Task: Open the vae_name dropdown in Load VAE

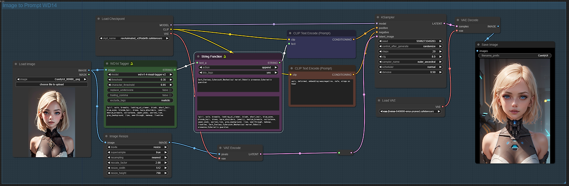Action: pyautogui.click(x=410, y=112)
